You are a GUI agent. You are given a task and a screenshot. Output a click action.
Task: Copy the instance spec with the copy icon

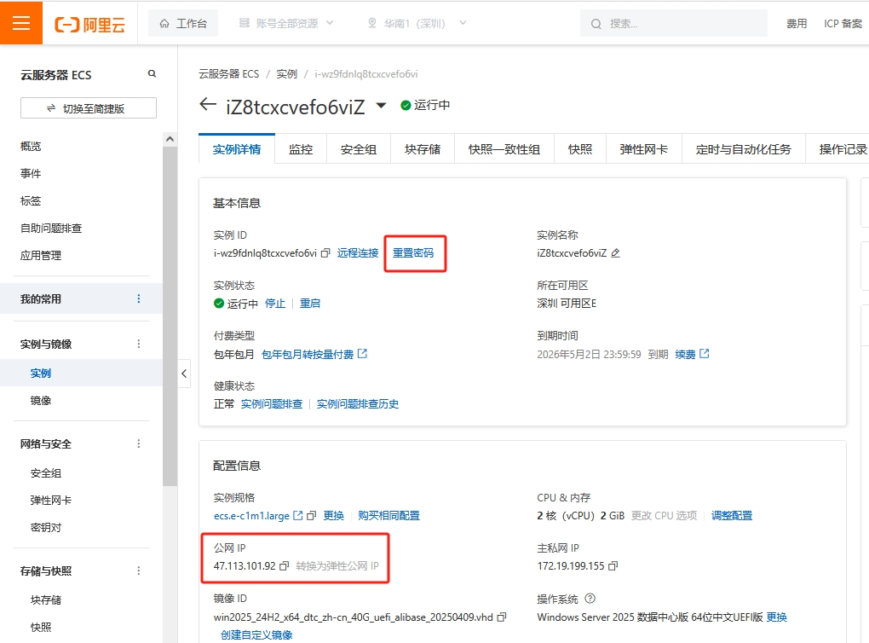312,515
